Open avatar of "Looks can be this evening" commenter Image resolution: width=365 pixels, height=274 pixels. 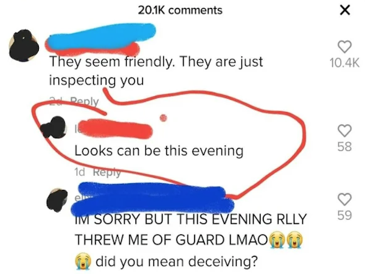point(54,127)
